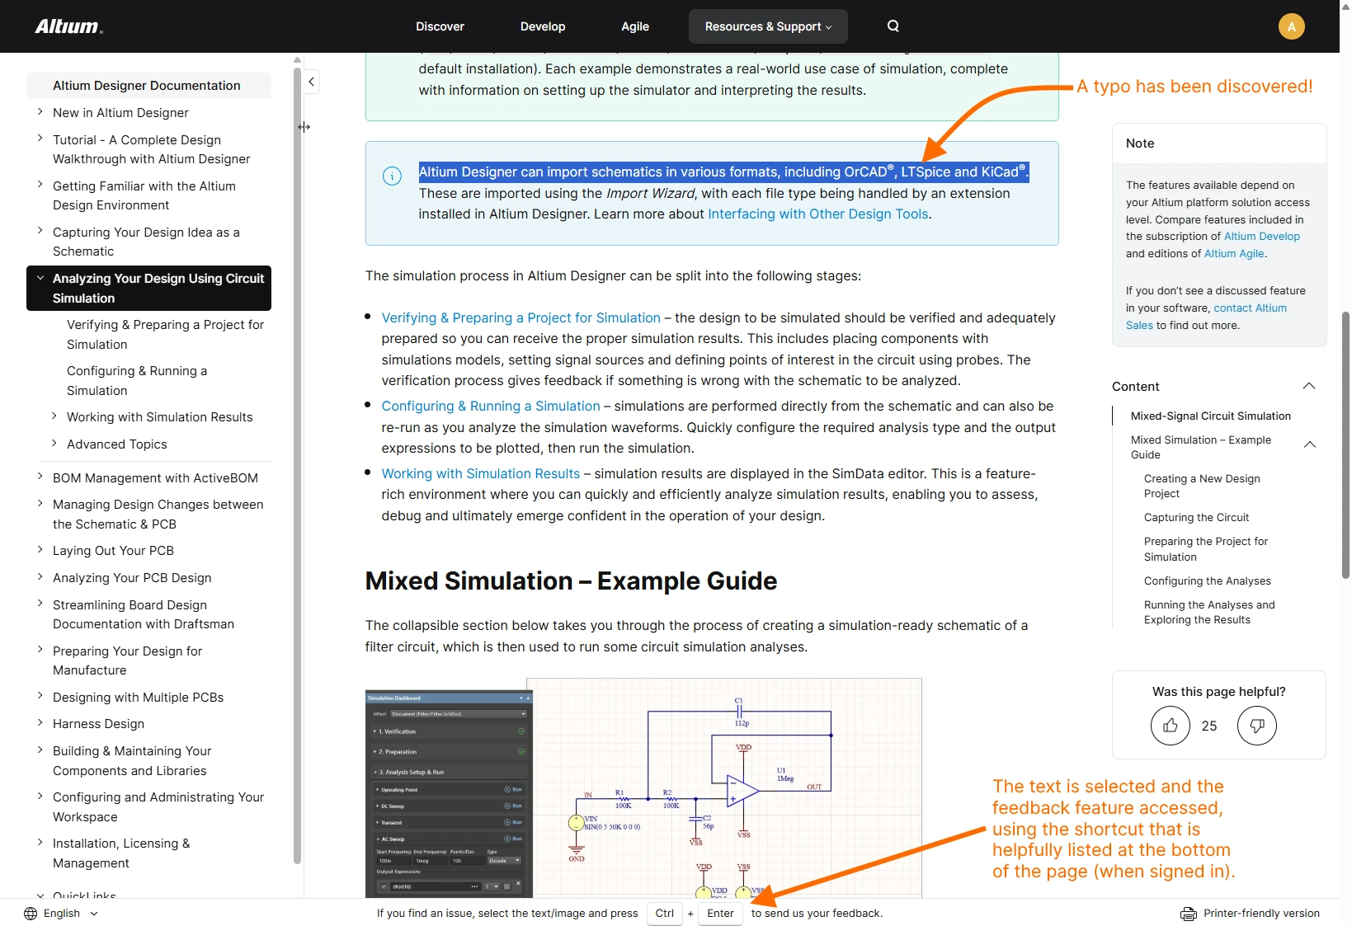Jump to Configuring the Analyses section

pyautogui.click(x=1207, y=581)
